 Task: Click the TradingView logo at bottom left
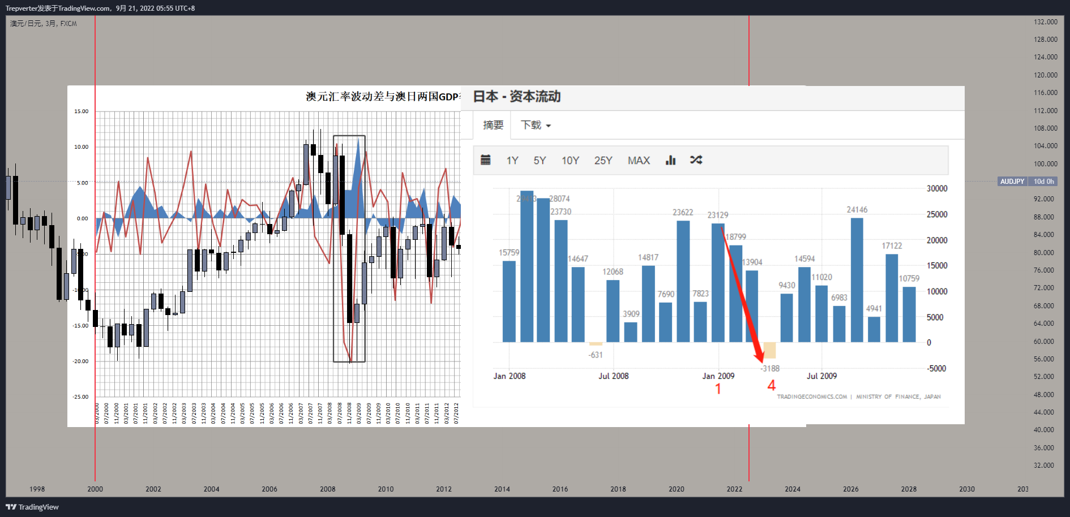pos(32,507)
